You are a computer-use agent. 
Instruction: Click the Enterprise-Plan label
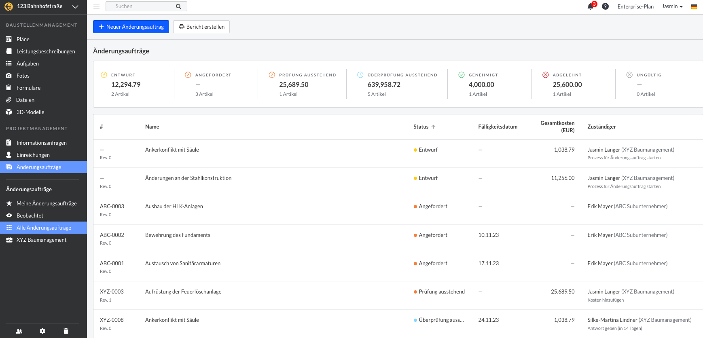click(635, 6)
